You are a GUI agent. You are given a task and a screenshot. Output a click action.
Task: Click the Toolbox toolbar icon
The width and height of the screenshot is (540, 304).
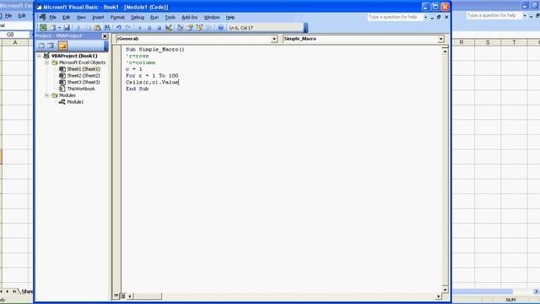tap(209, 28)
